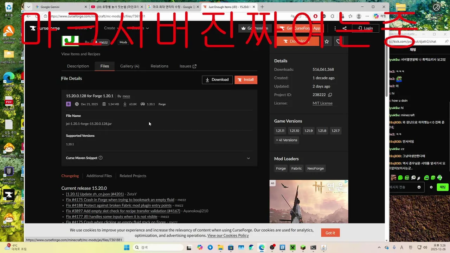Click the Login button
Image resolution: width=450 pixels, height=253 pixels.
coord(365,28)
